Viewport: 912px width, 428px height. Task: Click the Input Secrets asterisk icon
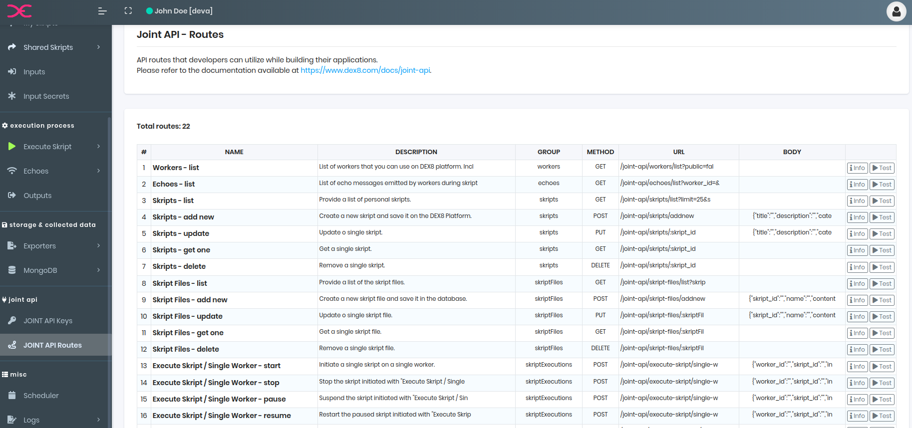click(12, 96)
